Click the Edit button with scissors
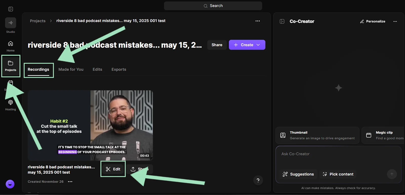 113,169
